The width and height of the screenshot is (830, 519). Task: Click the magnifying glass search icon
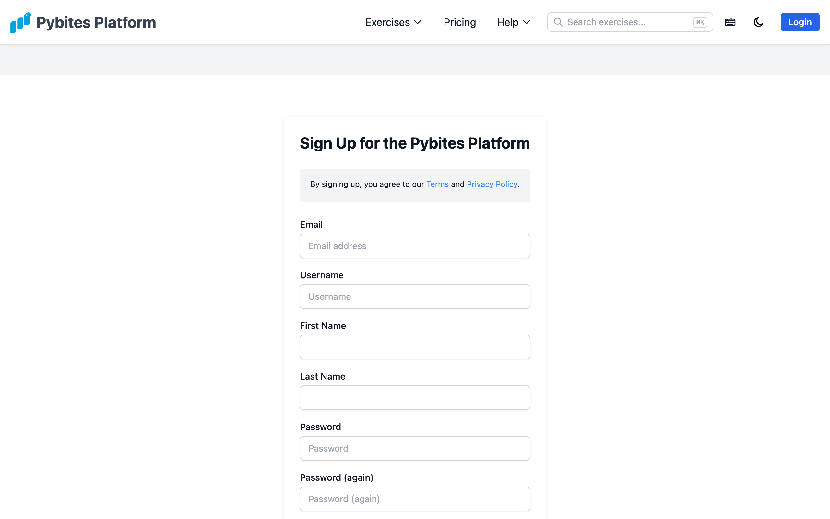coord(558,22)
